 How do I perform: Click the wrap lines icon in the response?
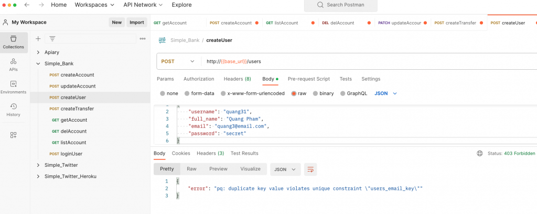[x=310, y=169]
